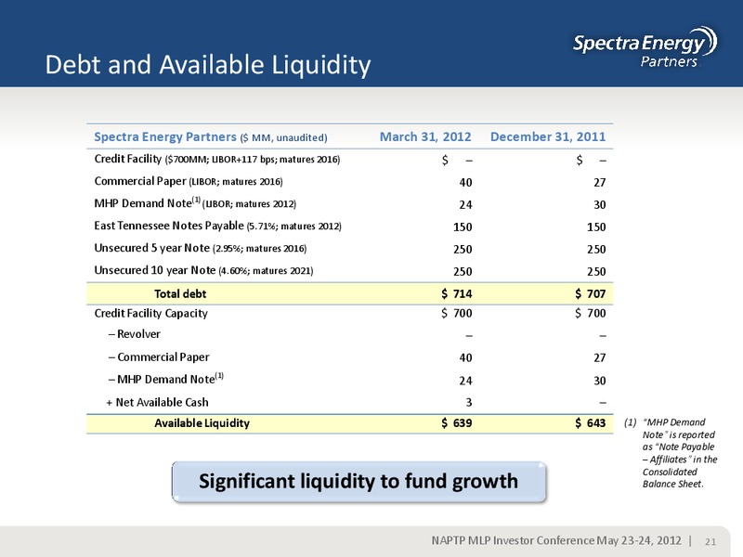Screen dimensions: 743x557
Task: Click 'MHP Demand Note (LIBOR; matures 2012)' label
Action: pyautogui.click(x=195, y=203)
